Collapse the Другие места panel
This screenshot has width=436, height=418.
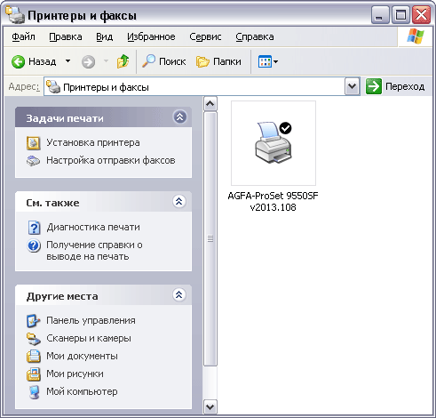[x=179, y=295]
